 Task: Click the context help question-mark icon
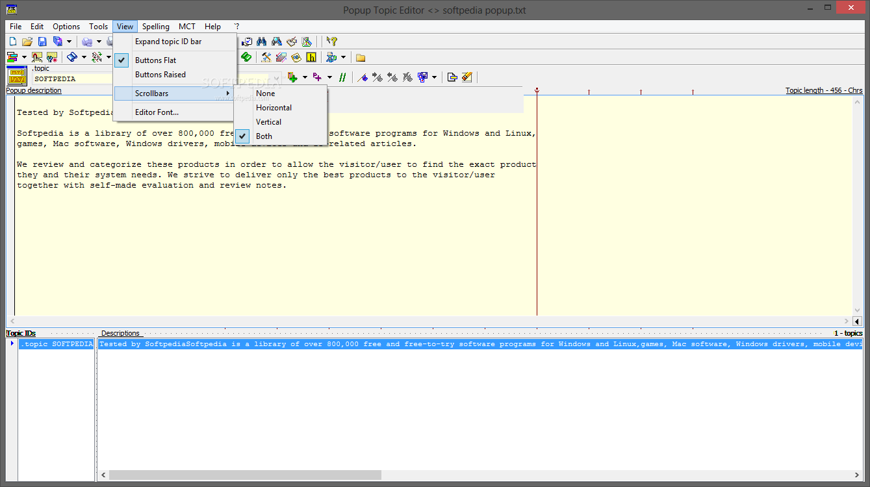pos(332,42)
